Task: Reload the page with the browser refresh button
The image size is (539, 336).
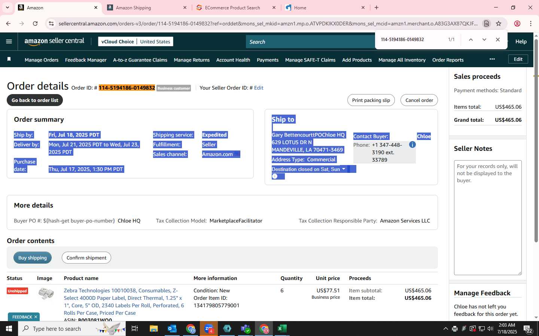Action: pos(35,24)
